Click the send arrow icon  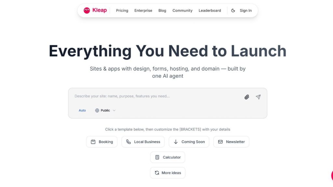tap(258, 97)
